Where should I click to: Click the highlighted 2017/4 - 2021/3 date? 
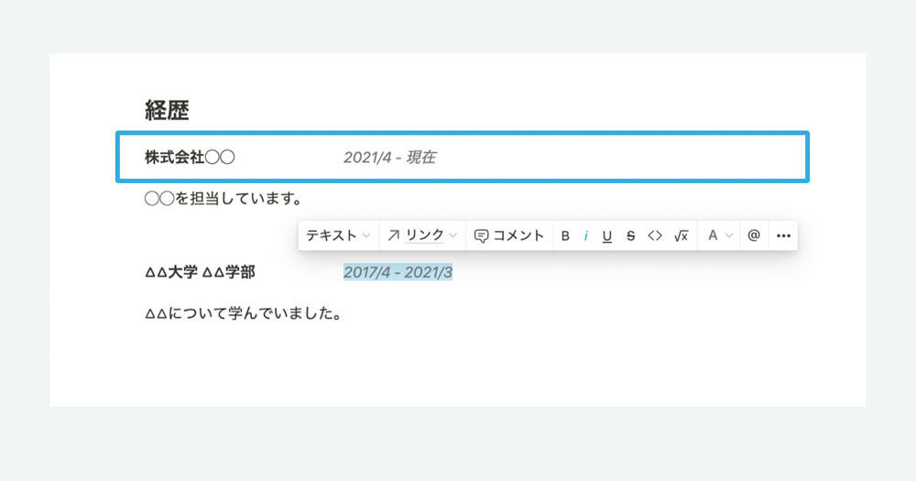coord(398,272)
